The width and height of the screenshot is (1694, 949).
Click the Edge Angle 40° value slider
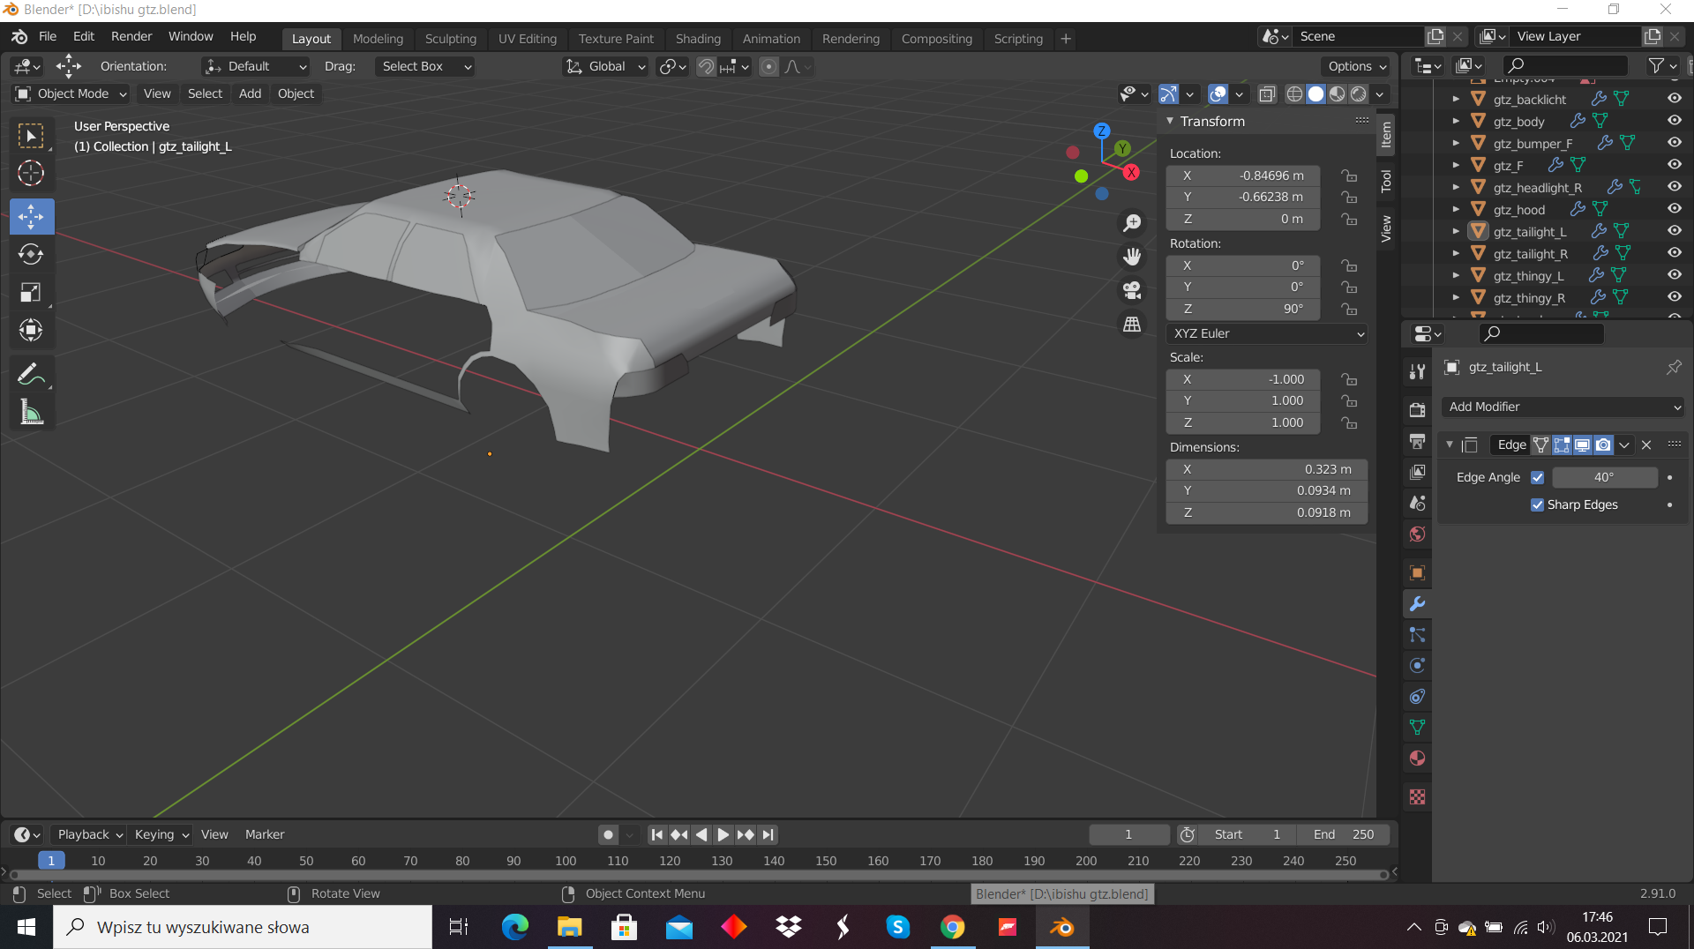pos(1603,477)
